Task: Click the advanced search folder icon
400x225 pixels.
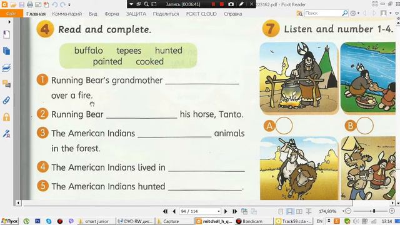Action: 299,13
